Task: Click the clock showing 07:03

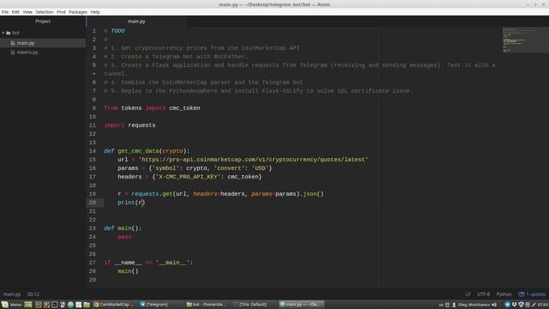Action: tap(543, 305)
